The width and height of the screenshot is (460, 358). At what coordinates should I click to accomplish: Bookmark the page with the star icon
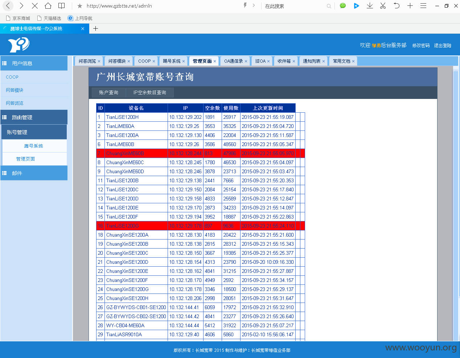coord(80,6)
